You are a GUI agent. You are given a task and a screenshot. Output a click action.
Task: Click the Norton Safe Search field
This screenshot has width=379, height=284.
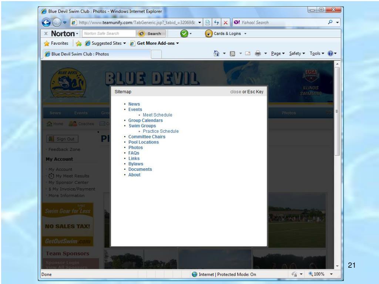[x=109, y=34]
